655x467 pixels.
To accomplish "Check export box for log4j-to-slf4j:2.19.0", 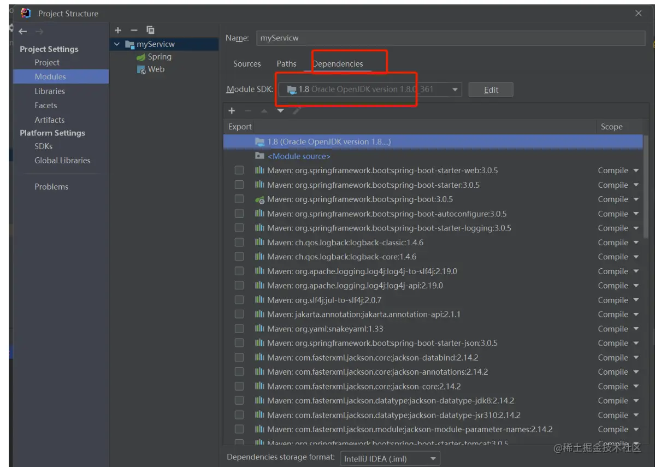I will tap(239, 271).
